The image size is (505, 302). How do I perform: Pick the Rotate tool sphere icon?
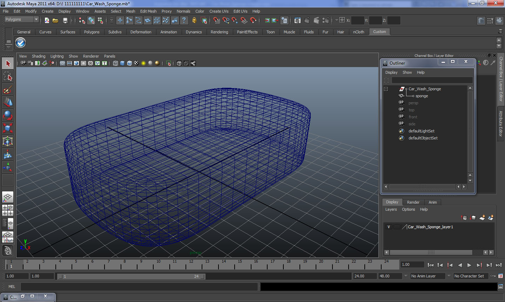click(x=8, y=115)
